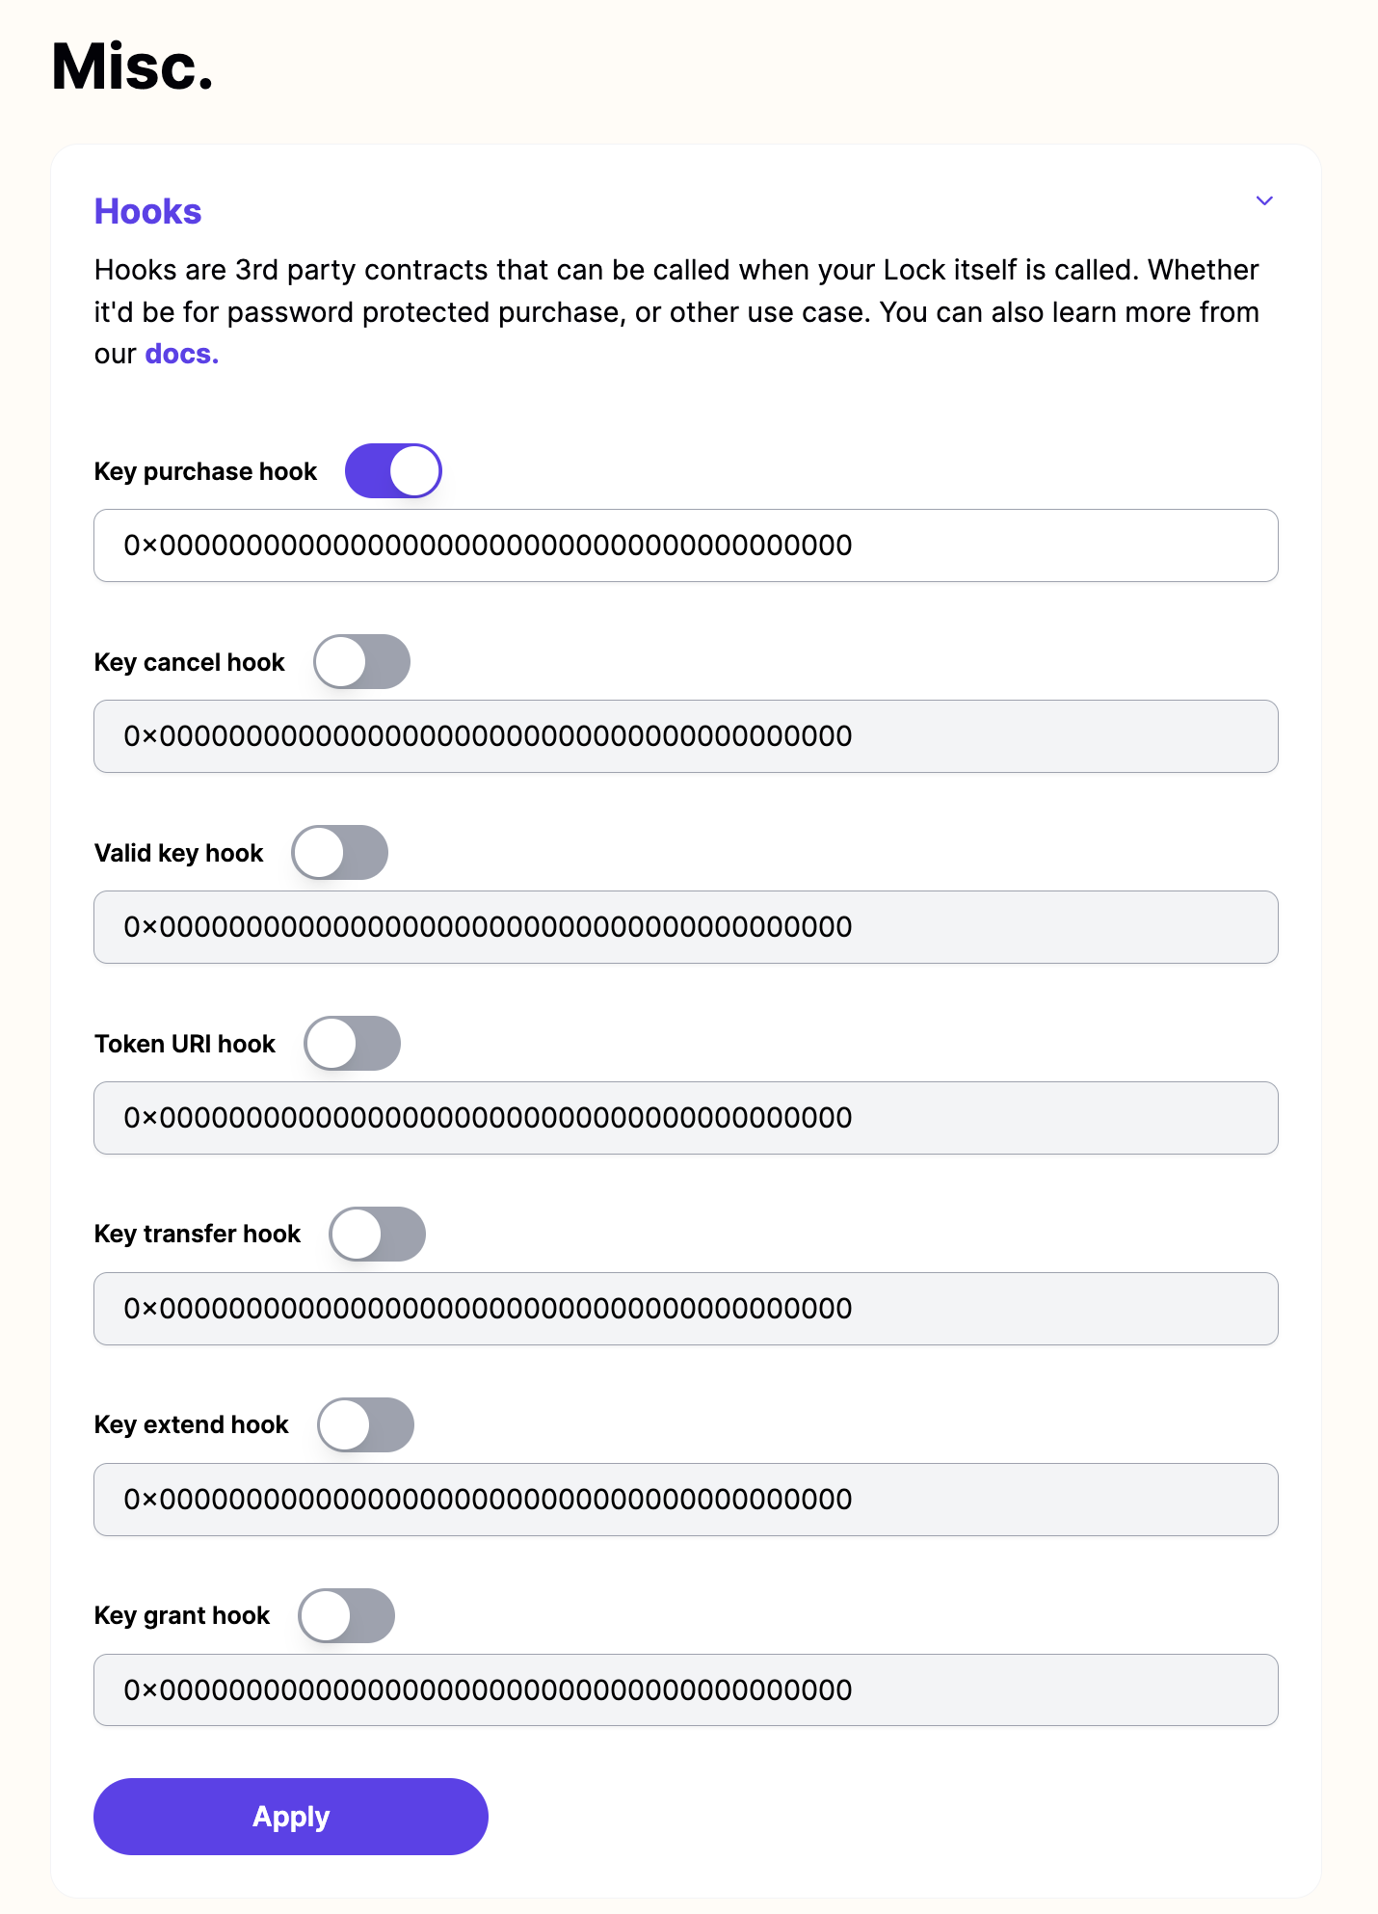
Task: Click the Key grant hook address field
Action: (x=685, y=1689)
